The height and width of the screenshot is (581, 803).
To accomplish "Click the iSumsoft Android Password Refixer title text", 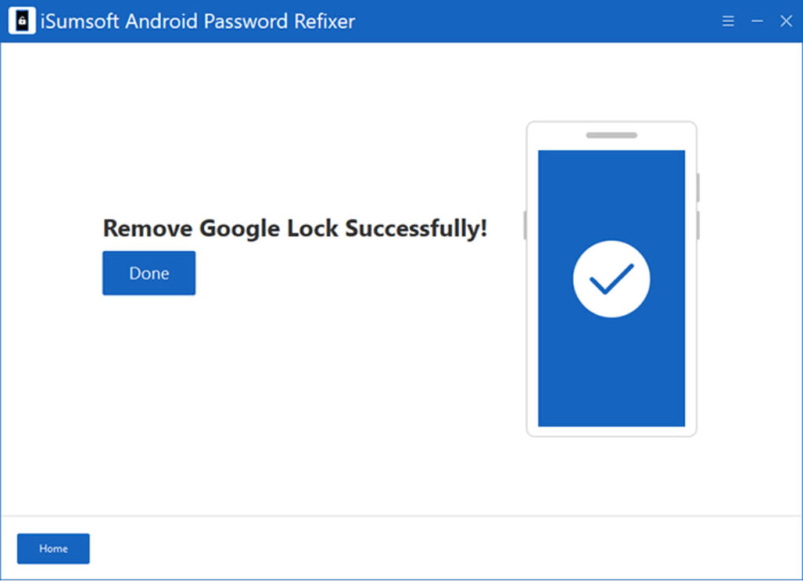I will [x=196, y=21].
